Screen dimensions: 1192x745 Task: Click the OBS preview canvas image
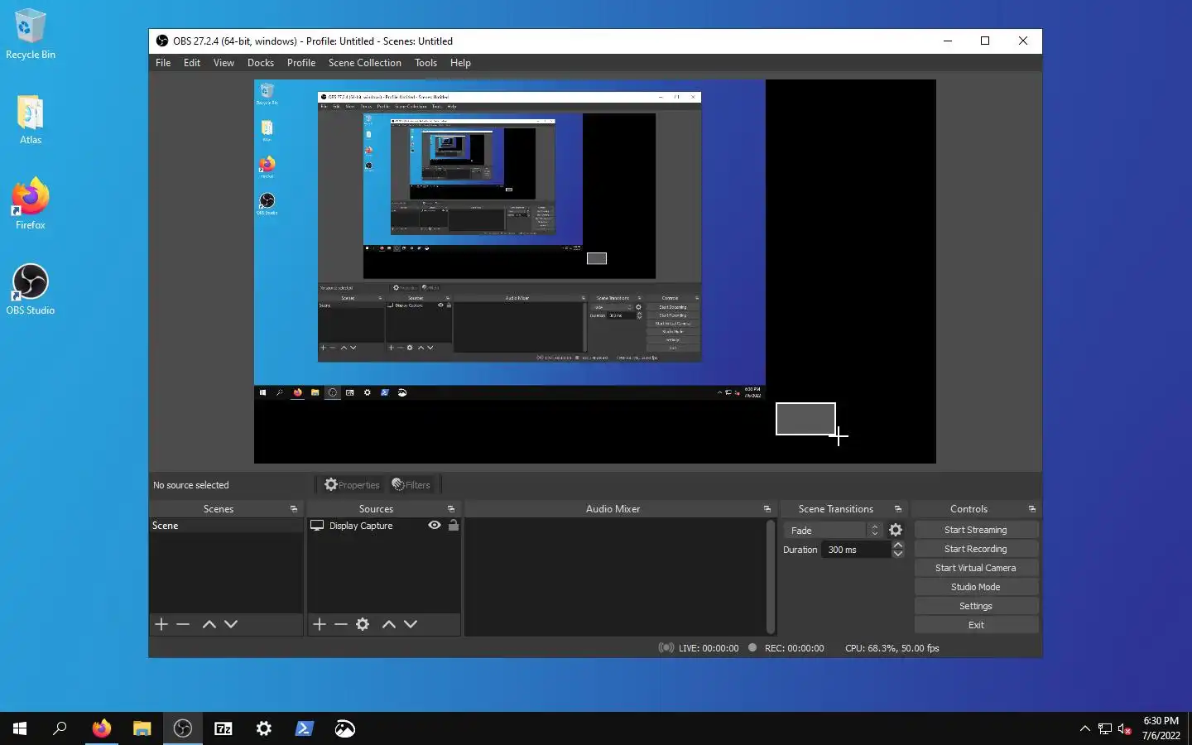[594, 272]
